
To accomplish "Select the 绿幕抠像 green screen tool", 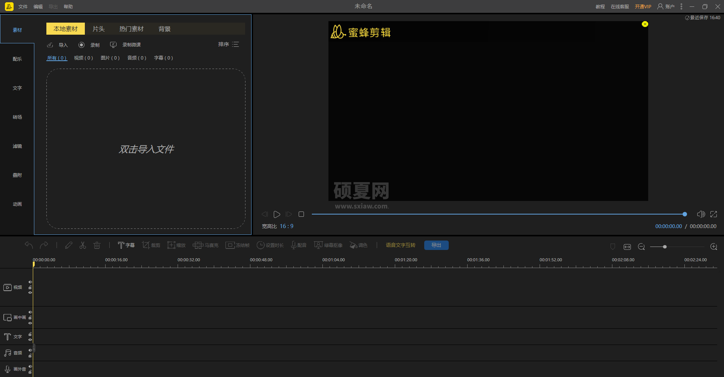I will point(328,245).
